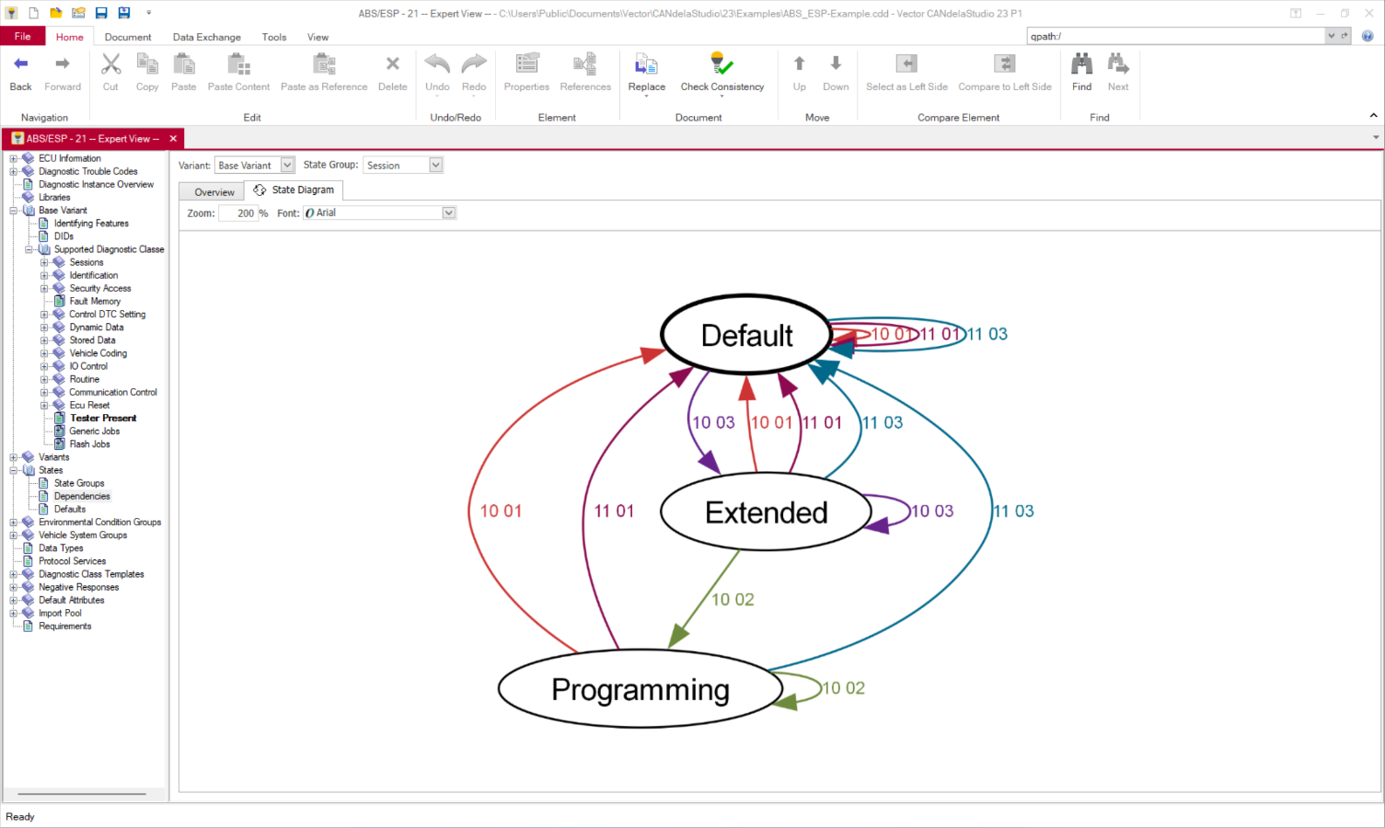
Task: Open the Font Arial dropdown
Action: point(449,213)
